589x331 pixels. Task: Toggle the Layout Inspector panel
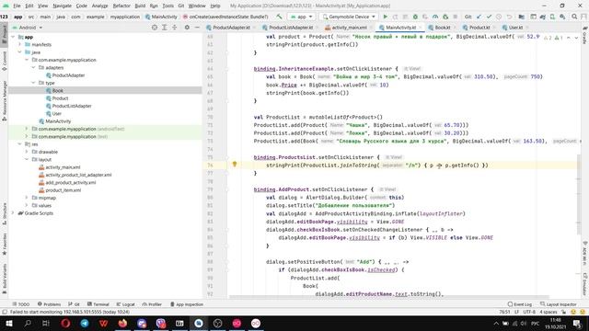tap(559, 304)
